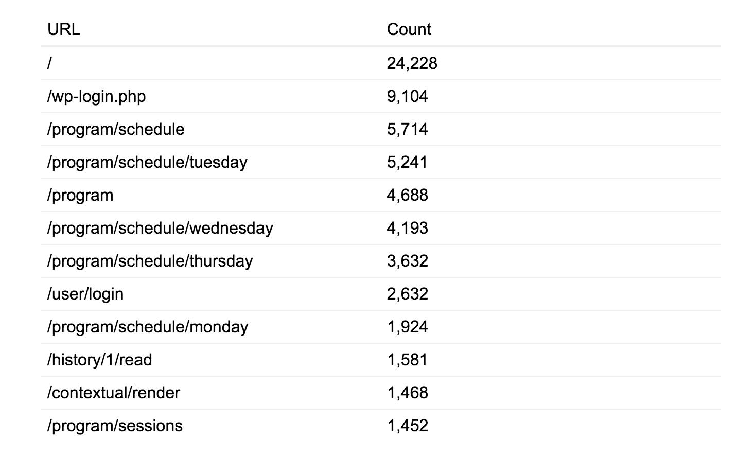The image size is (737, 456).
Task: Click the 9,104 count value
Action: (x=407, y=96)
